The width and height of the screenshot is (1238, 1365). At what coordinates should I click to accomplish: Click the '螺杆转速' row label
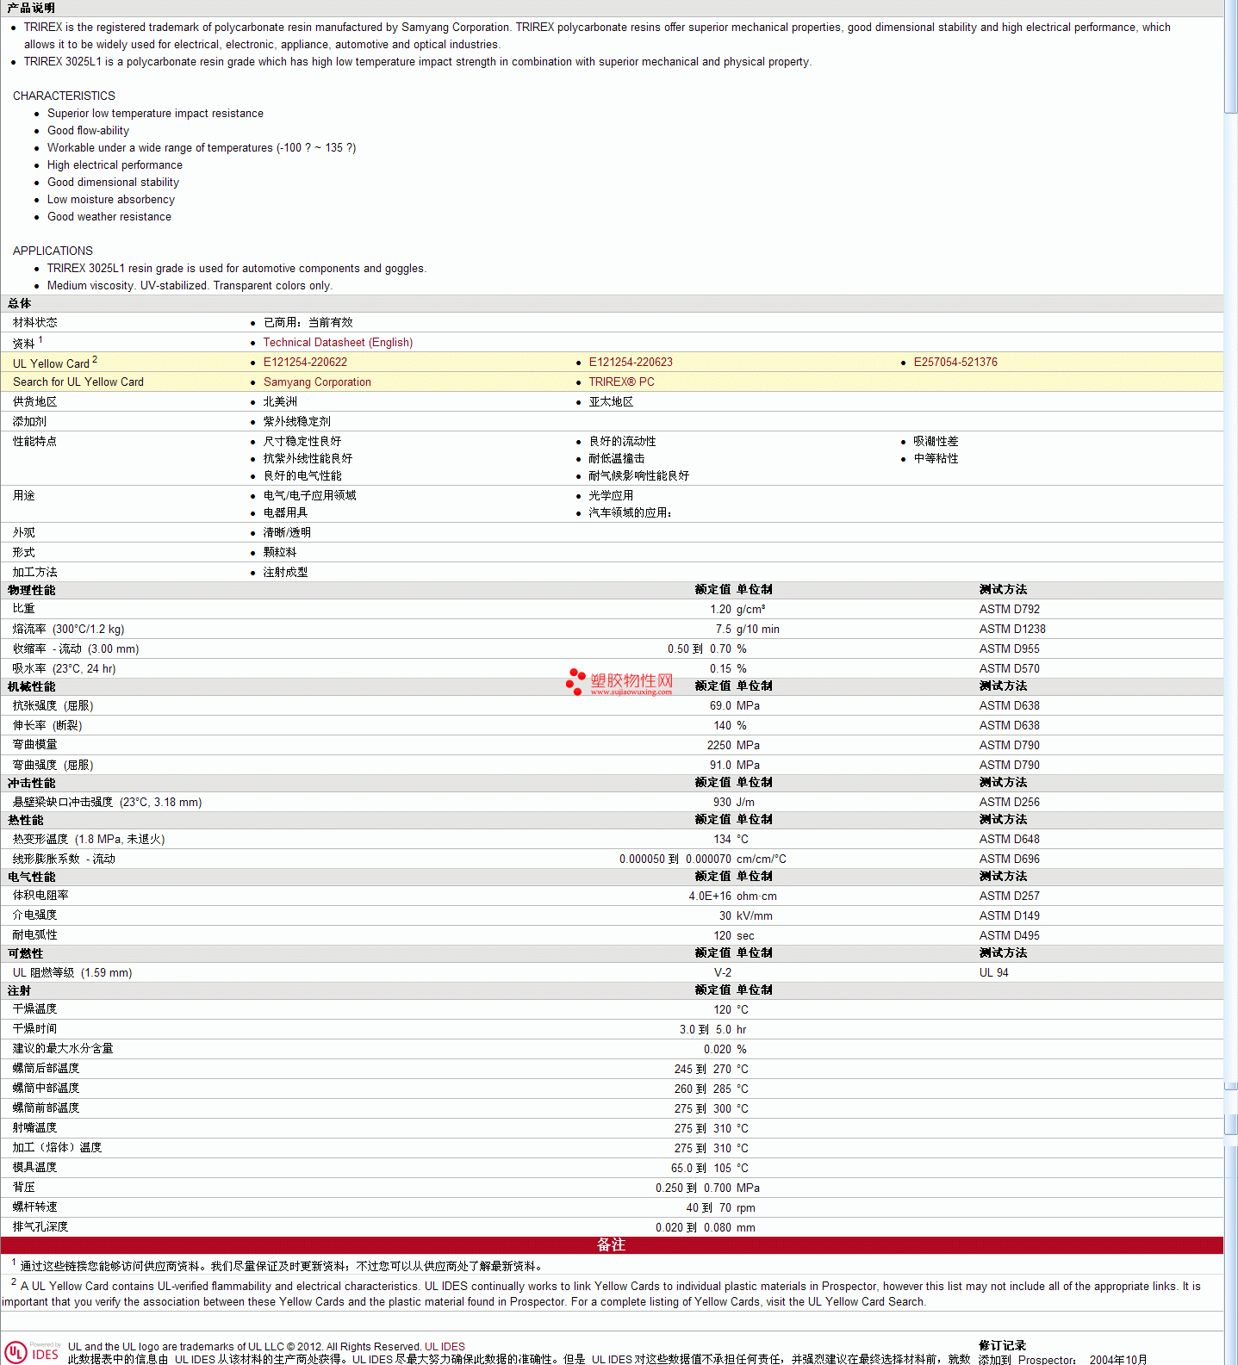tap(34, 1207)
